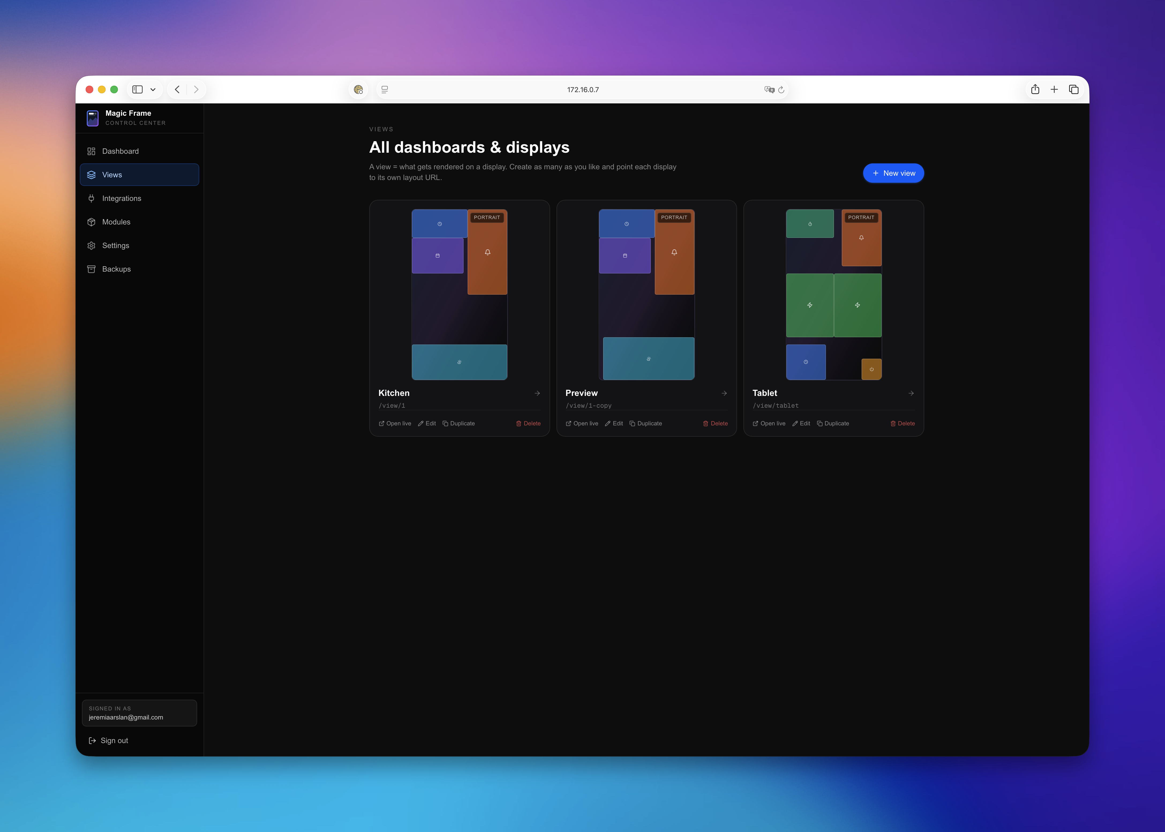Image resolution: width=1165 pixels, height=832 pixels.
Task: Open Settings in sidebar
Action: [x=139, y=245]
